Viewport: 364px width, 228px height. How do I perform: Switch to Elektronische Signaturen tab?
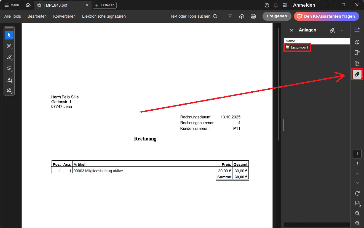[x=104, y=16]
